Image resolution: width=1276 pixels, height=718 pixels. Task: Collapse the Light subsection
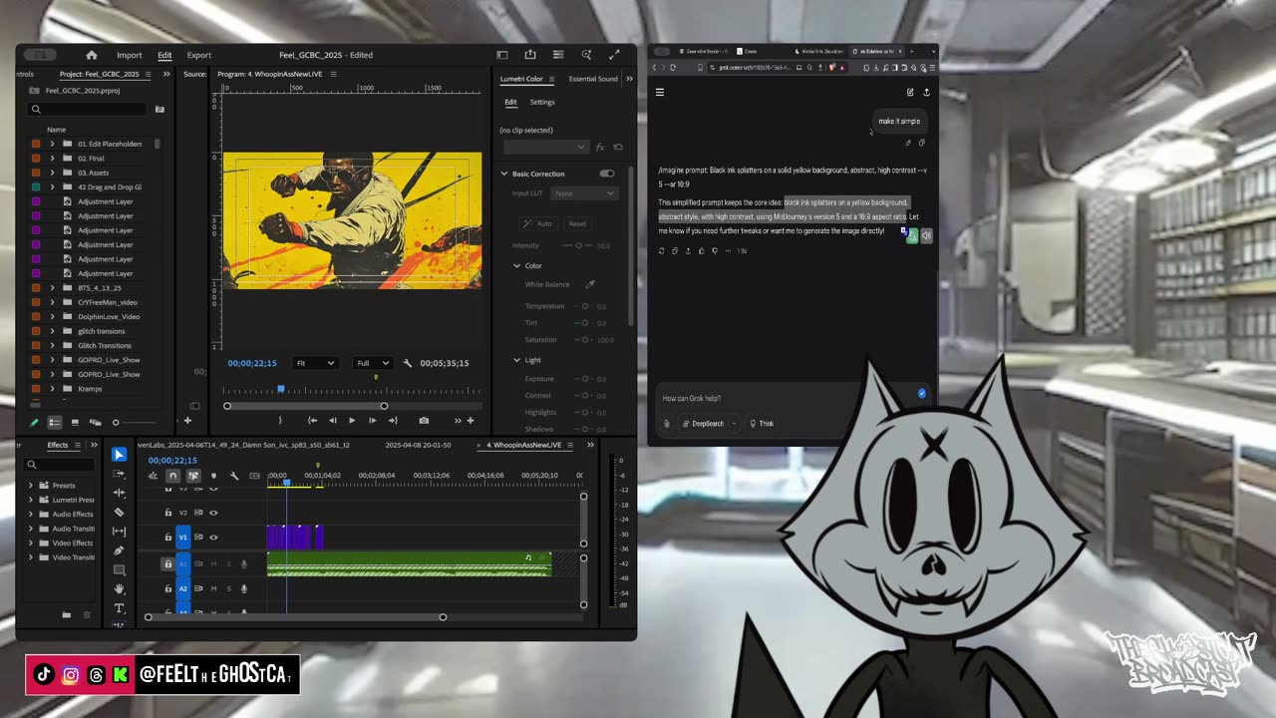coord(516,360)
